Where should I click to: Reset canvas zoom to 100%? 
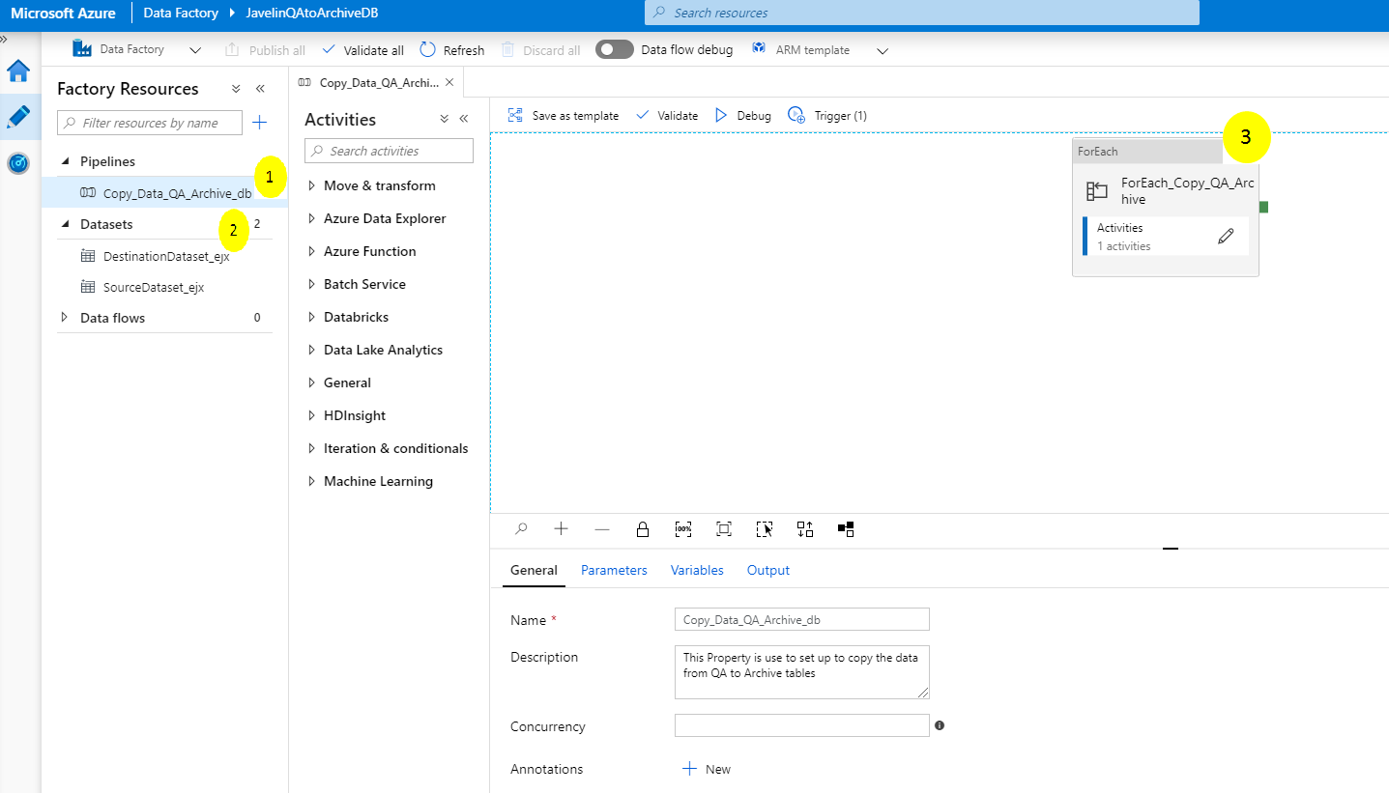pos(683,528)
